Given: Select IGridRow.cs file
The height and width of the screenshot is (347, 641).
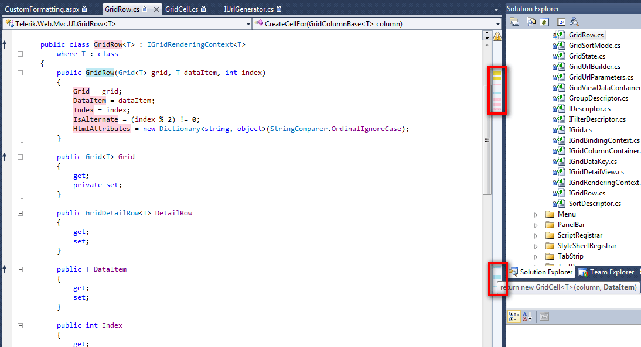Looking at the screenshot, I should point(587,193).
